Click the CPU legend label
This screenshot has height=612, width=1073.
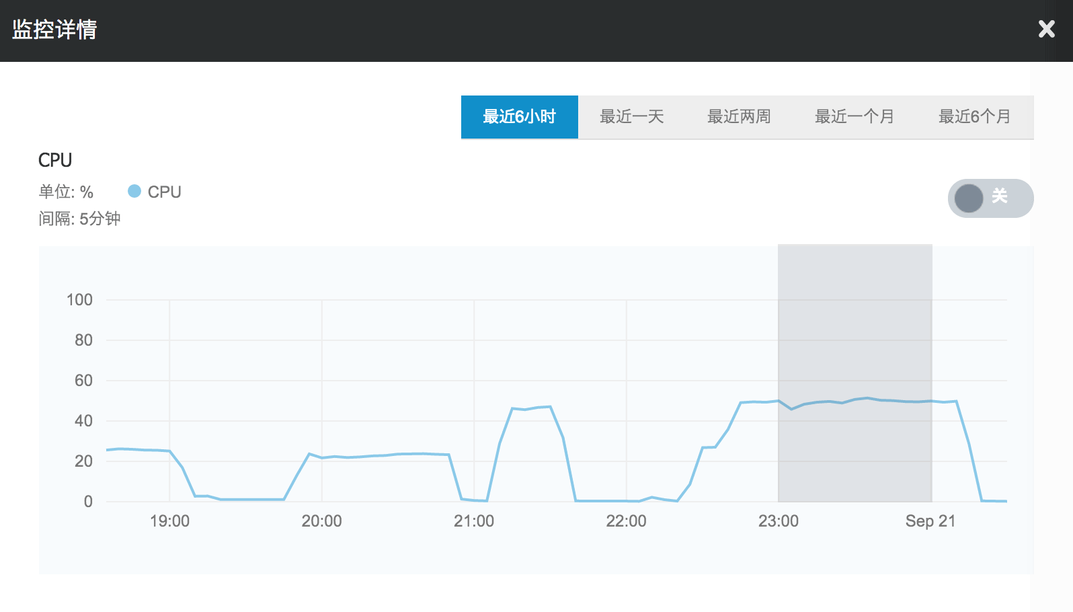tap(164, 192)
